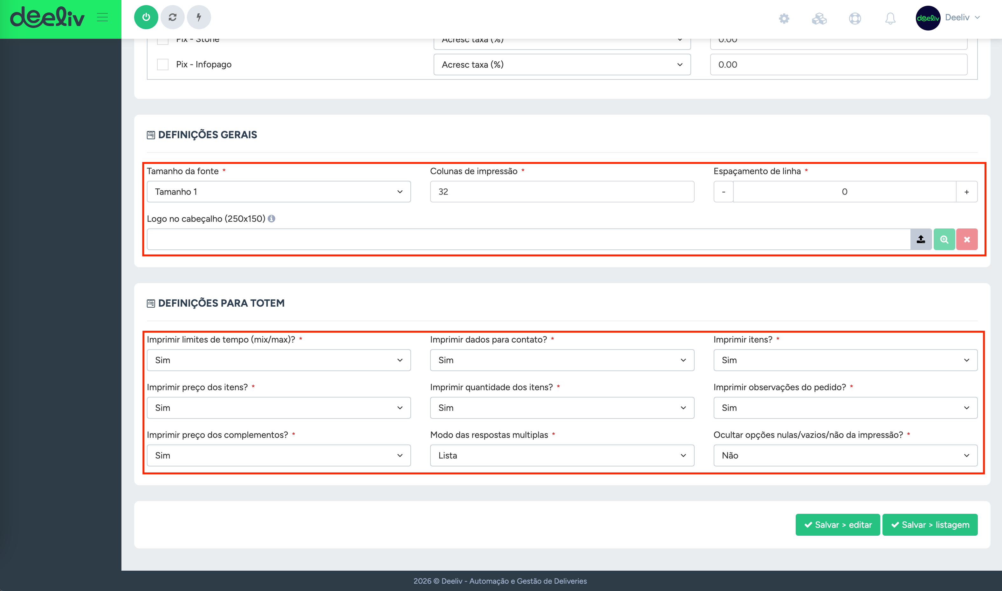Viewport: 1002px width, 591px height.
Task: Open the settings gear in header
Action: (x=784, y=18)
